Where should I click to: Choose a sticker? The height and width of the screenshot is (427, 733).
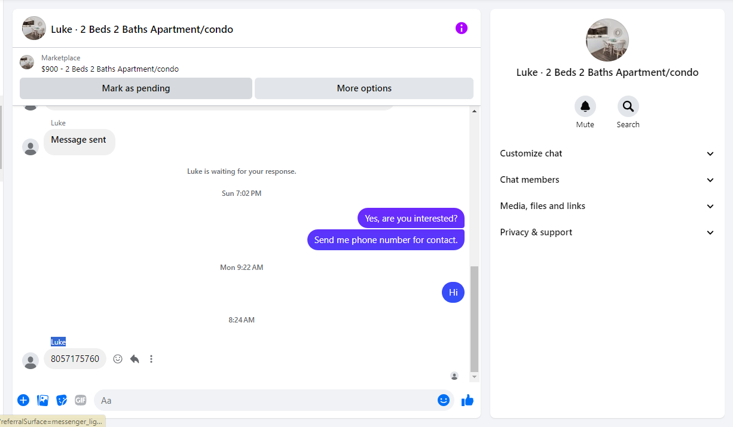[x=62, y=400]
